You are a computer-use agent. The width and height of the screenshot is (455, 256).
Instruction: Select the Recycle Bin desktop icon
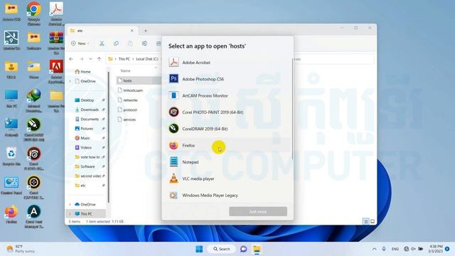[11, 156]
